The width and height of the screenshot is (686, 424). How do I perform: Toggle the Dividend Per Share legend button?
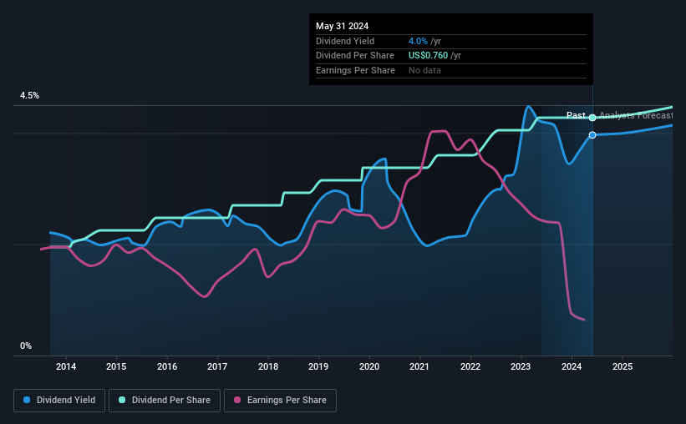coord(165,401)
